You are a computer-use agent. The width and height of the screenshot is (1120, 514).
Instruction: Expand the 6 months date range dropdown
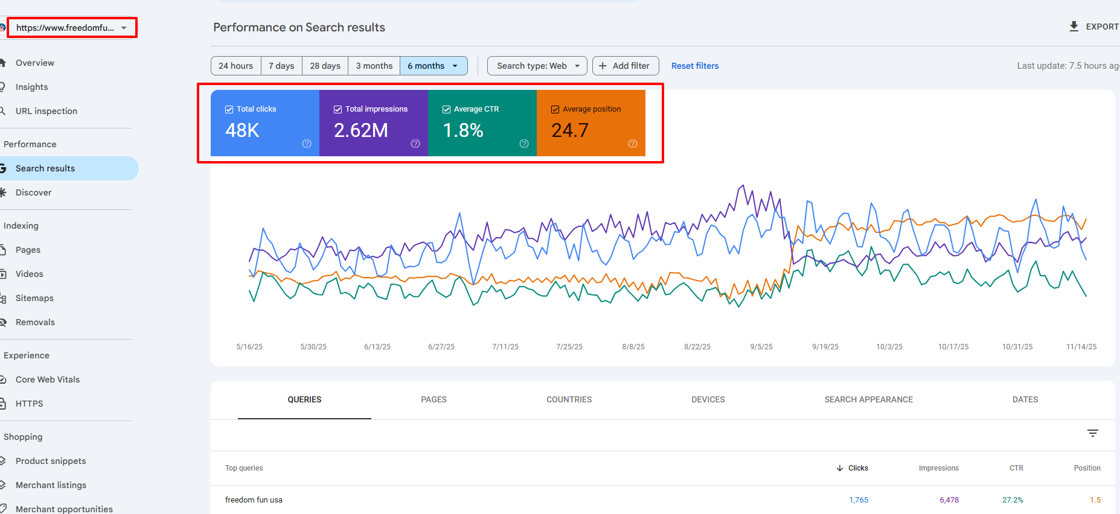[x=455, y=66]
